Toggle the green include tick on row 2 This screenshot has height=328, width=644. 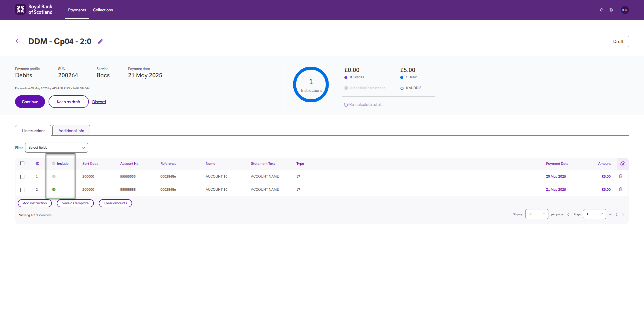pos(54,189)
